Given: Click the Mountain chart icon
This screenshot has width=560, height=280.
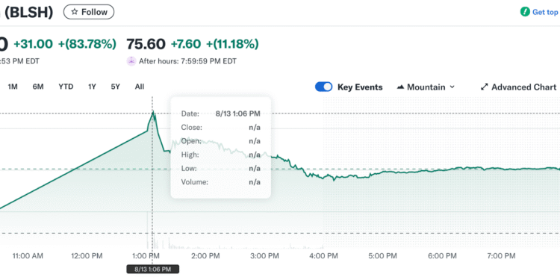Looking at the screenshot, I should point(401,87).
